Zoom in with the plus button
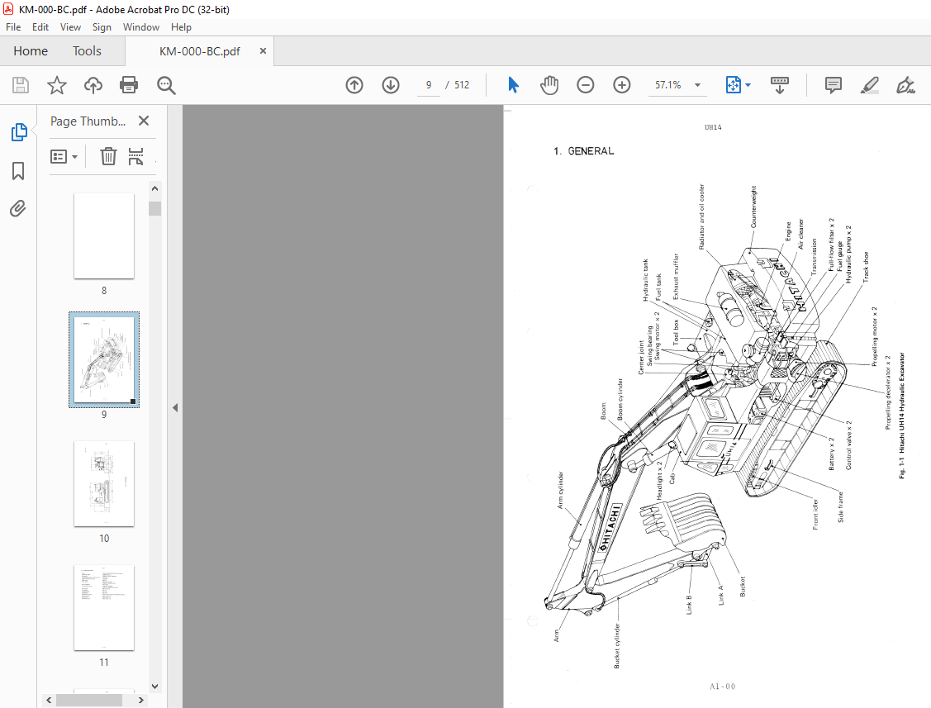This screenshot has width=931, height=708. click(622, 85)
